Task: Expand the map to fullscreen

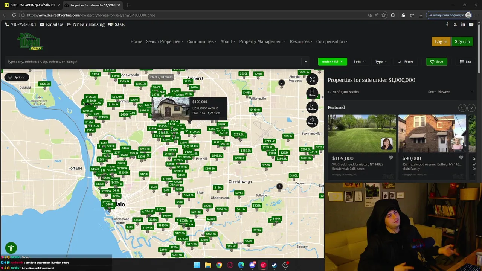Action: (312, 79)
